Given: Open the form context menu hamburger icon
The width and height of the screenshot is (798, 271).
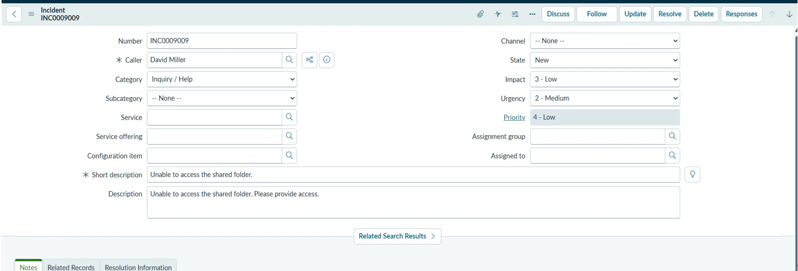Looking at the screenshot, I should (x=31, y=14).
